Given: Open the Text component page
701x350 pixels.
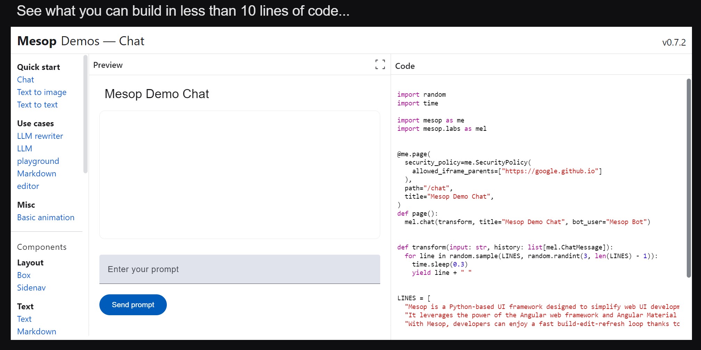Looking at the screenshot, I should pyautogui.click(x=24, y=319).
